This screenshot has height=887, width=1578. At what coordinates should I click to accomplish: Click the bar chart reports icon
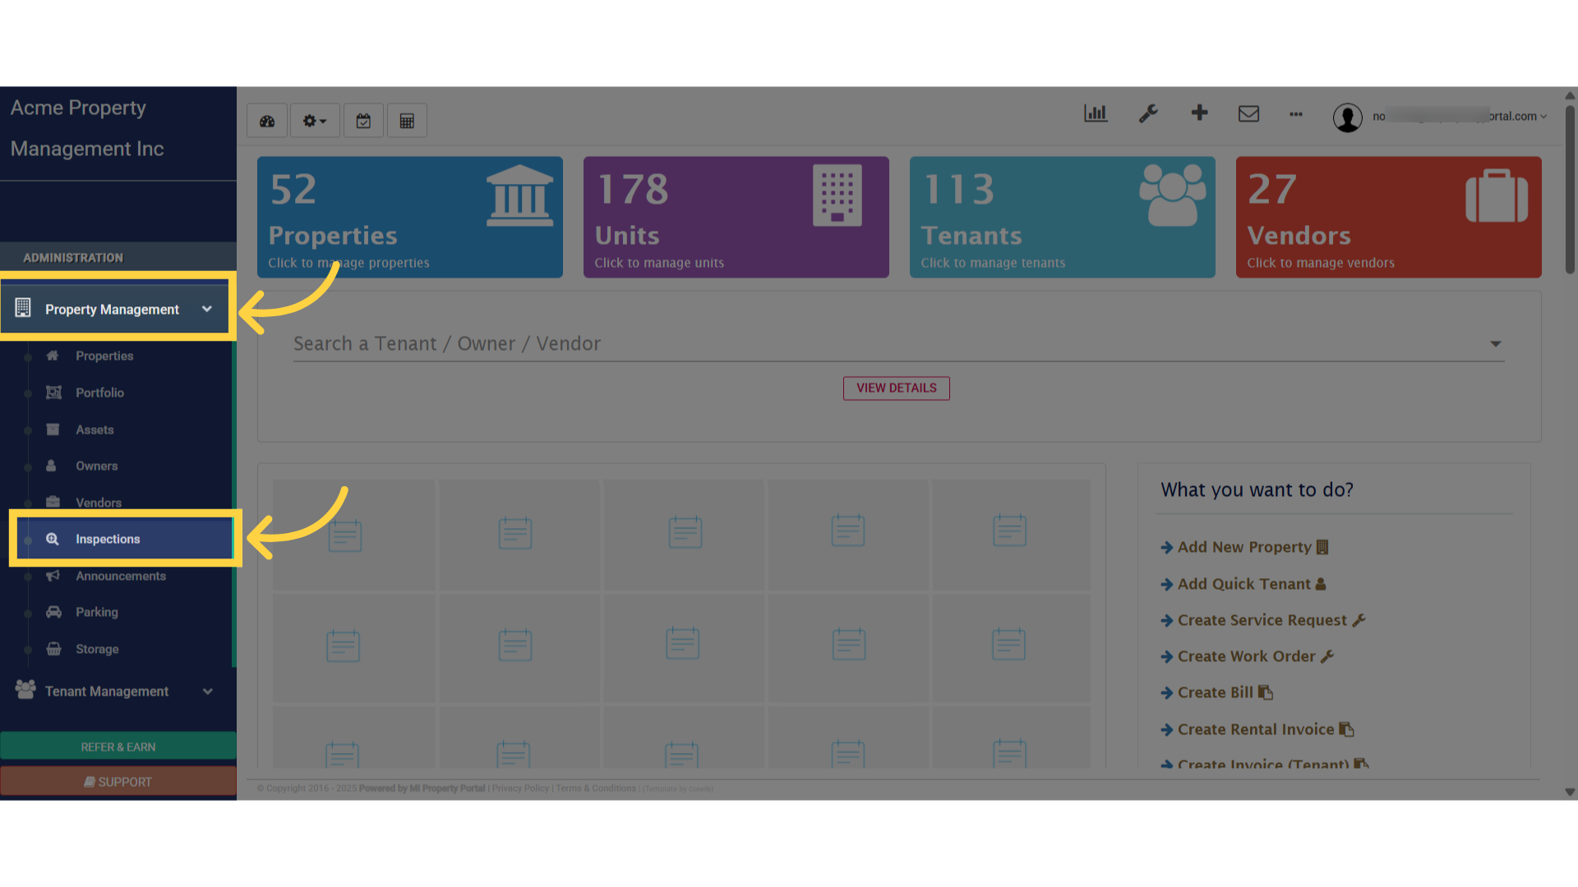pyautogui.click(x=1096, y=113)
